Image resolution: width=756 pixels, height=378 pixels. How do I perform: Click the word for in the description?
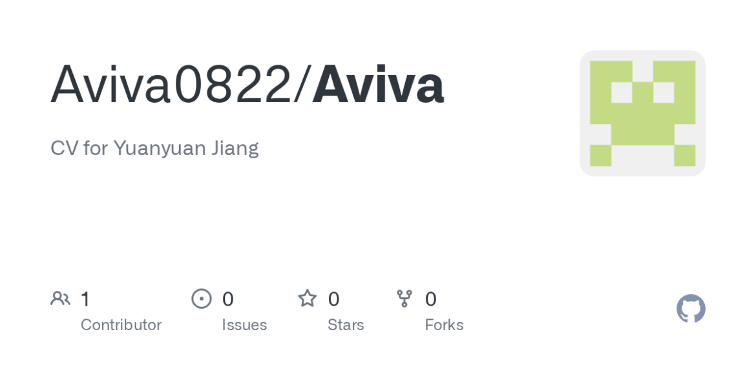pos(96,148)
